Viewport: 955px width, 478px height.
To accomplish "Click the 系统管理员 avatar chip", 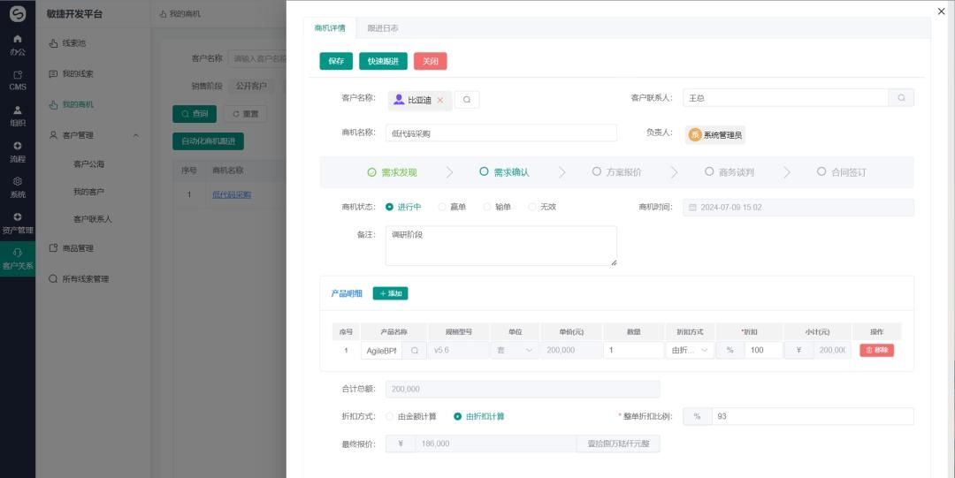I will click(x=715, y=135).
